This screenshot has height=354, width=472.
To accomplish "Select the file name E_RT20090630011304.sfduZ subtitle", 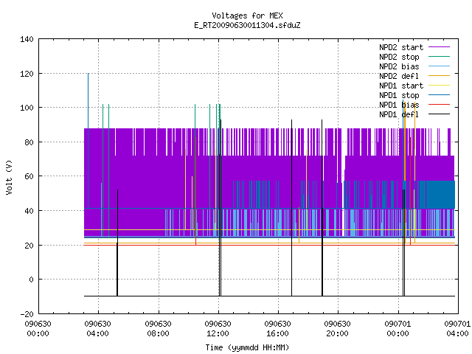I will coord(247,25).
